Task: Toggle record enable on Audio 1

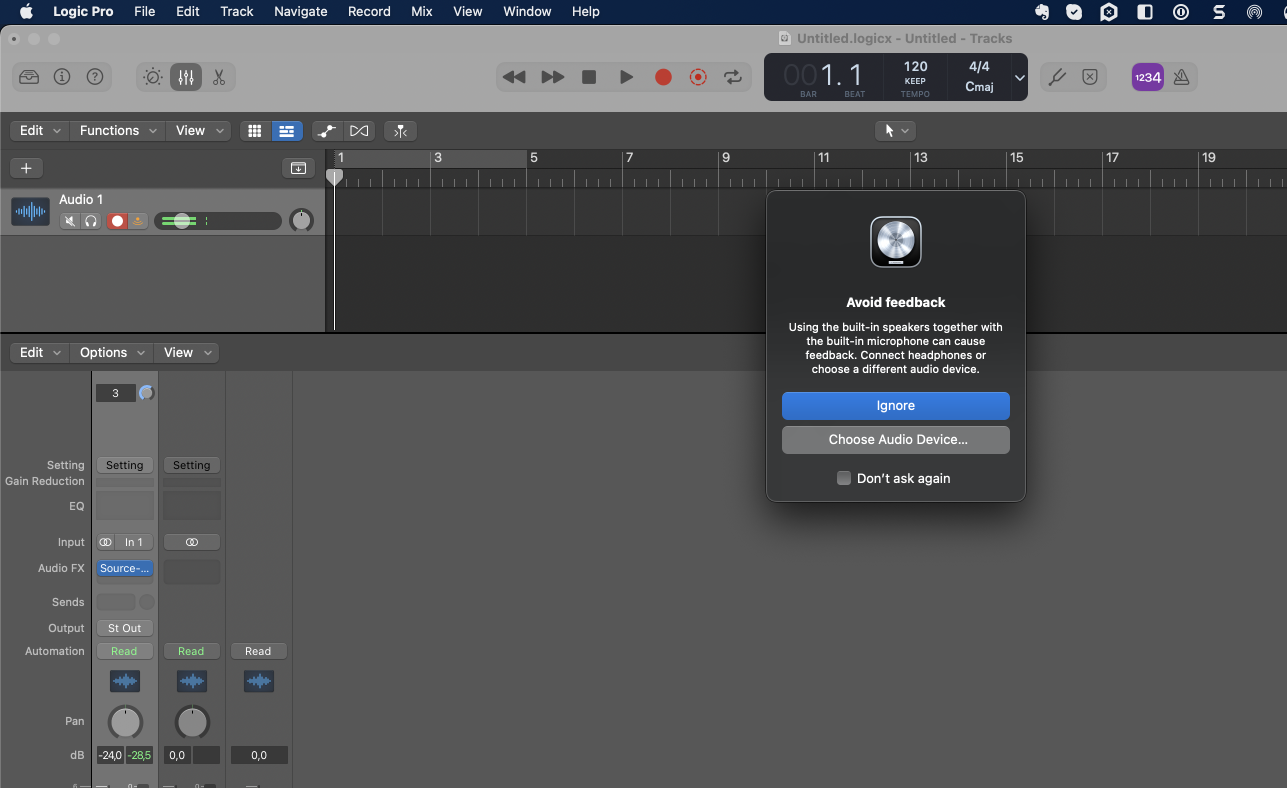Action: click(x=117, y=221)
